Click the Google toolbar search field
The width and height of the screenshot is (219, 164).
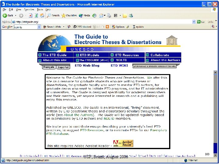(26, 27)
